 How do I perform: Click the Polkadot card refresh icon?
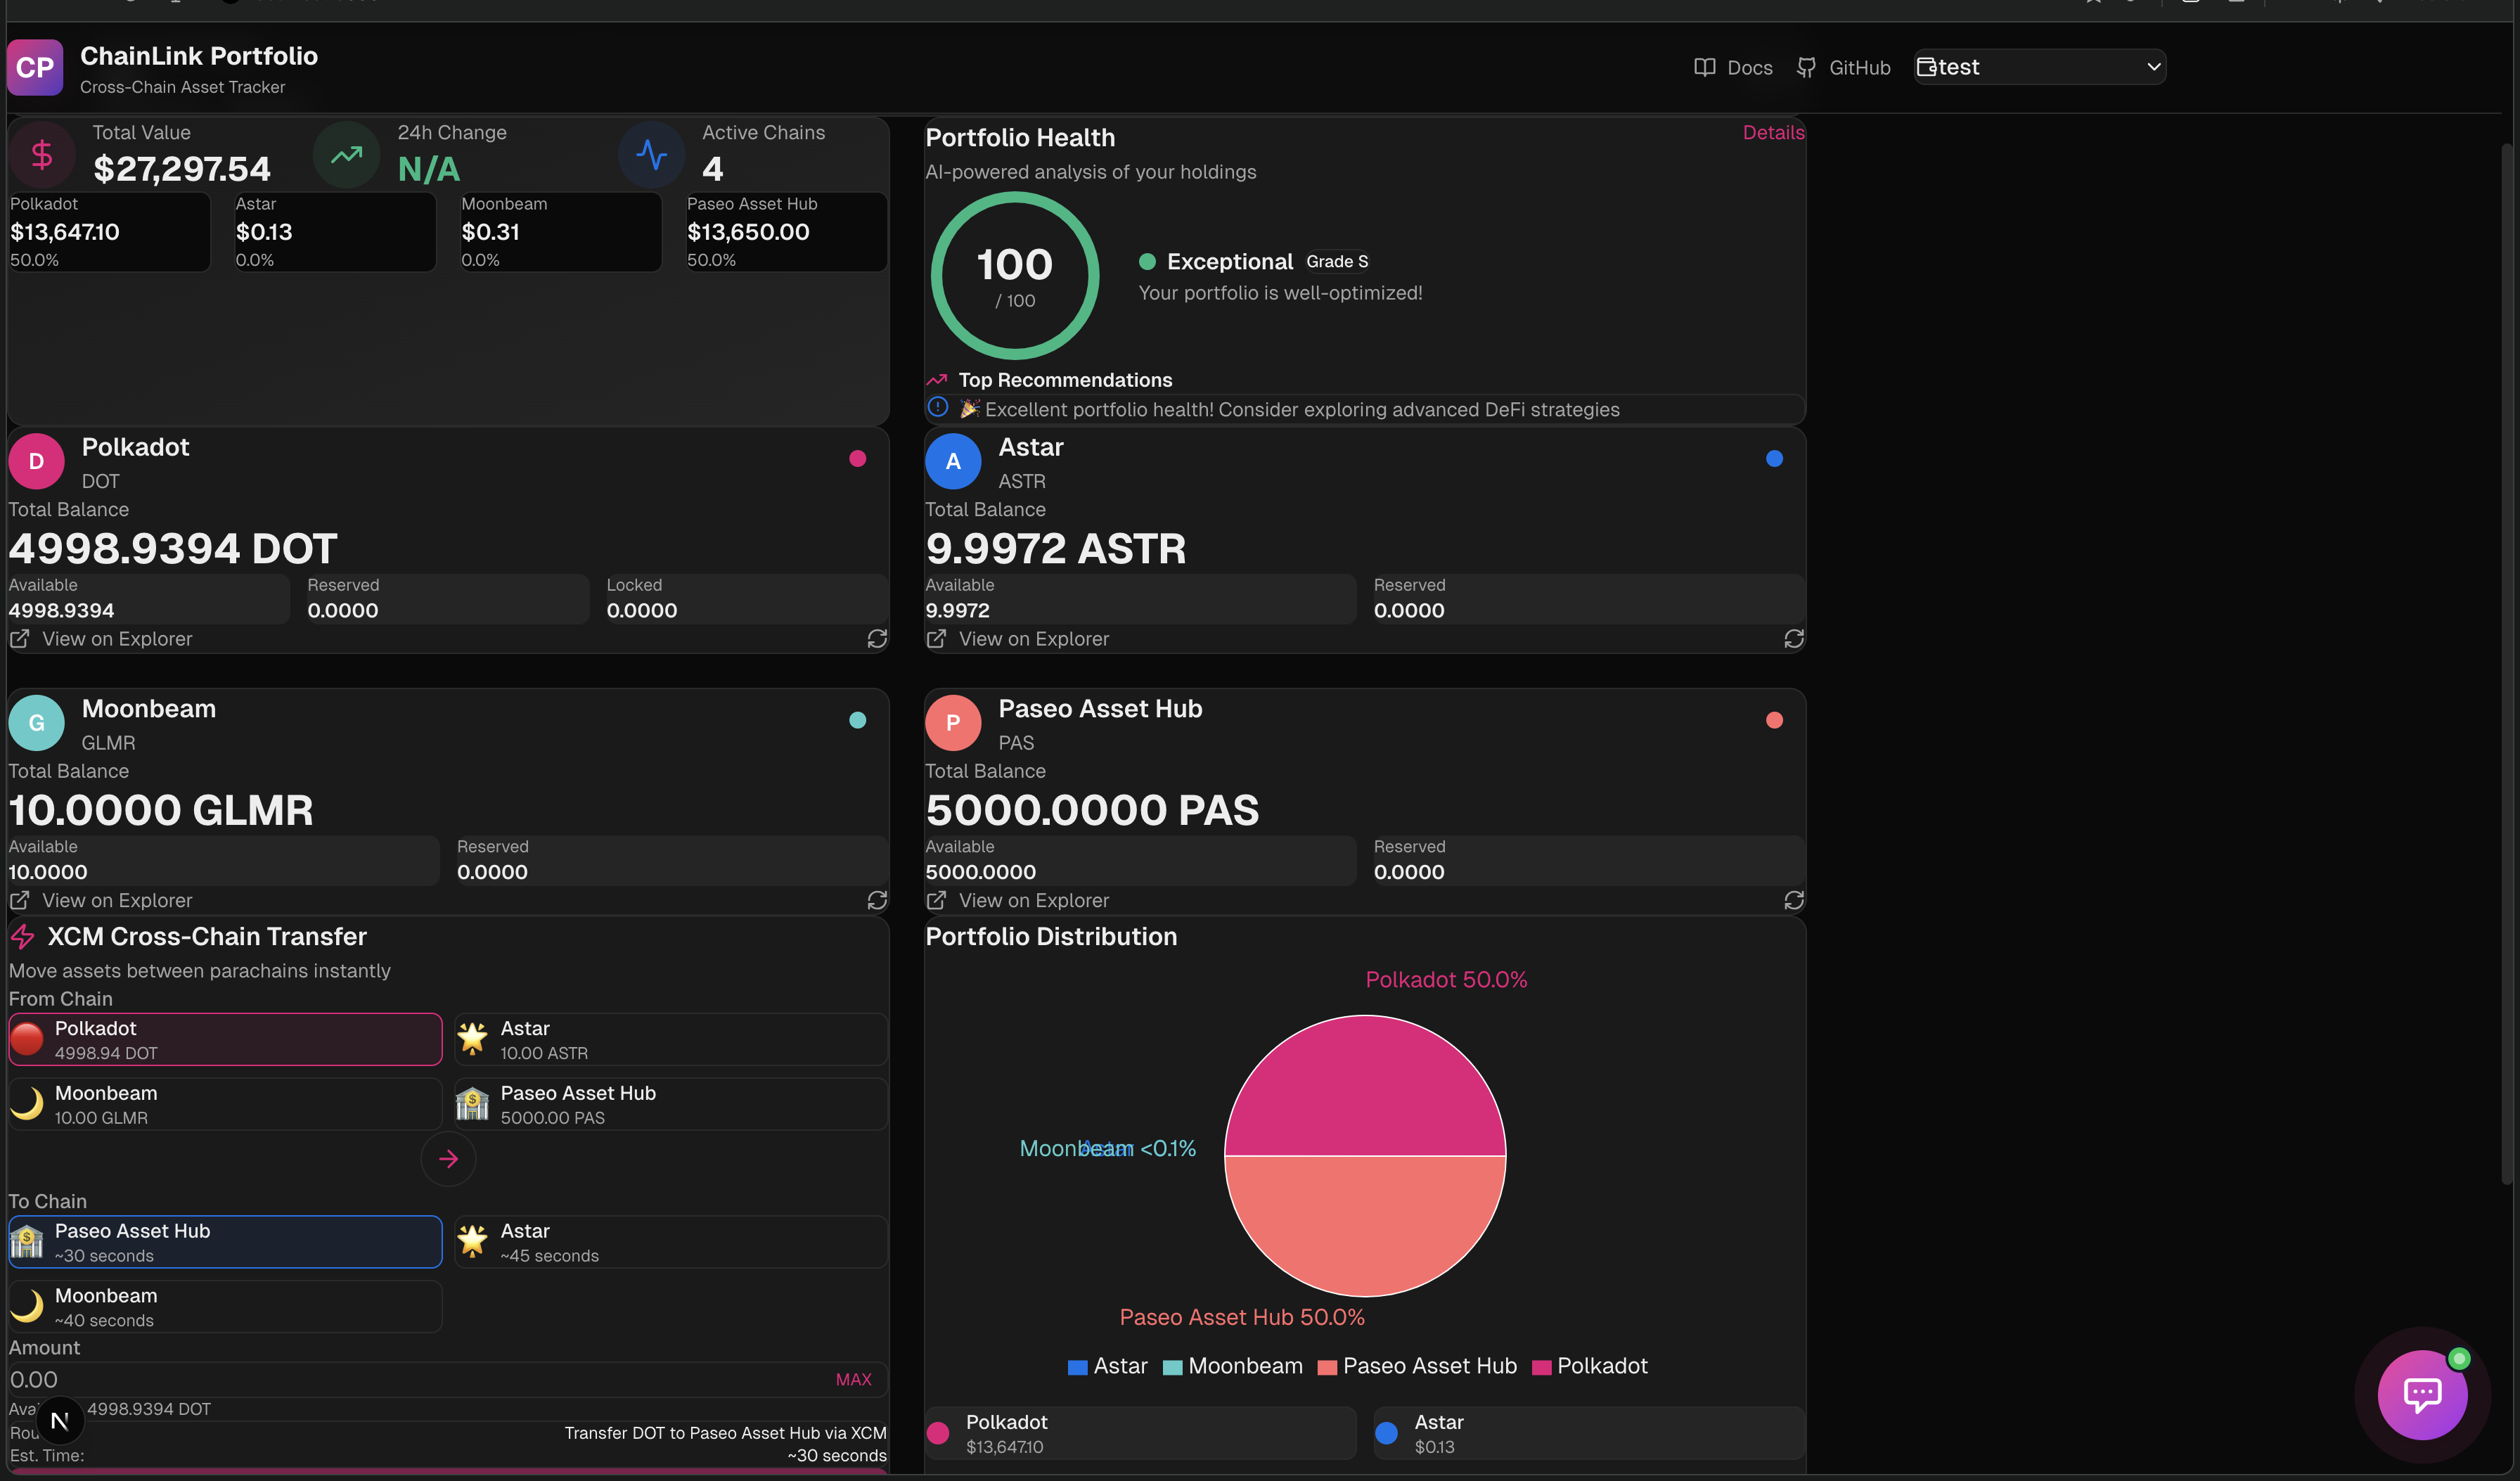coord(877,639)
